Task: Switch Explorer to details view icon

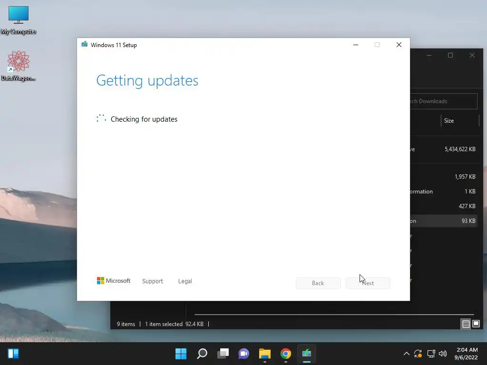Action: 466,324
